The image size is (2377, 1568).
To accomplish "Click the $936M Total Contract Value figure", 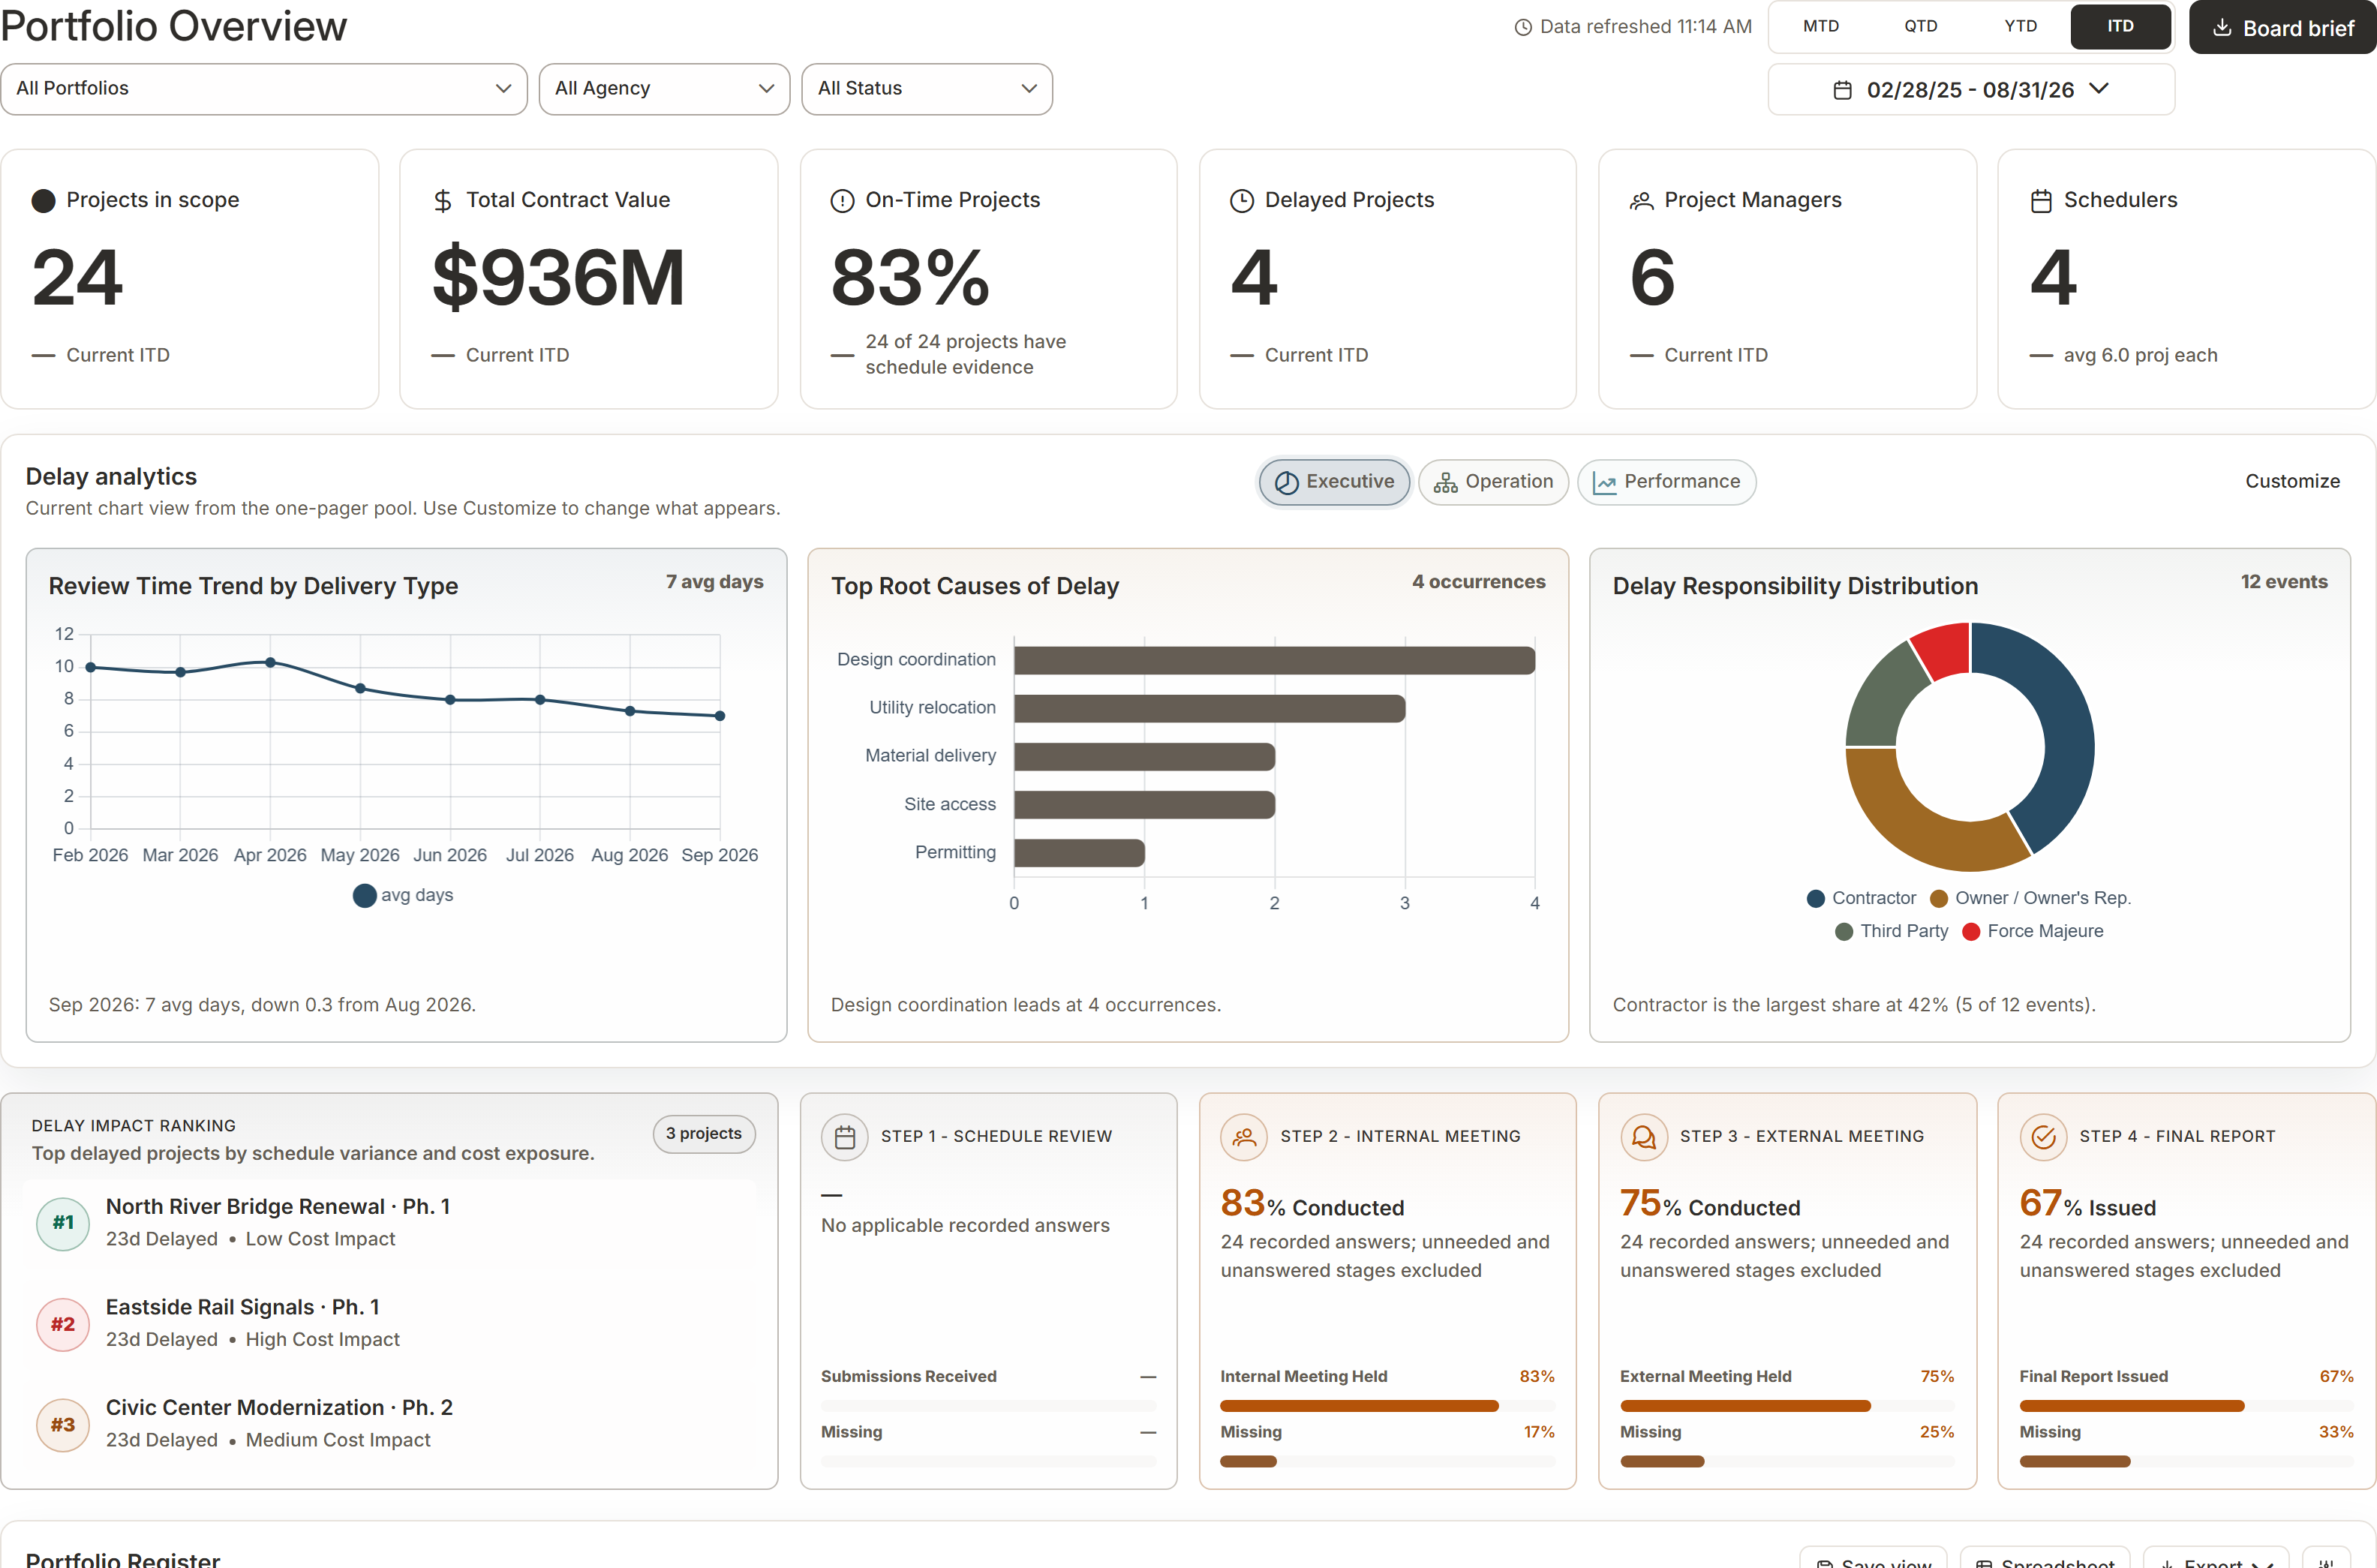I will (x=558, y=278).
